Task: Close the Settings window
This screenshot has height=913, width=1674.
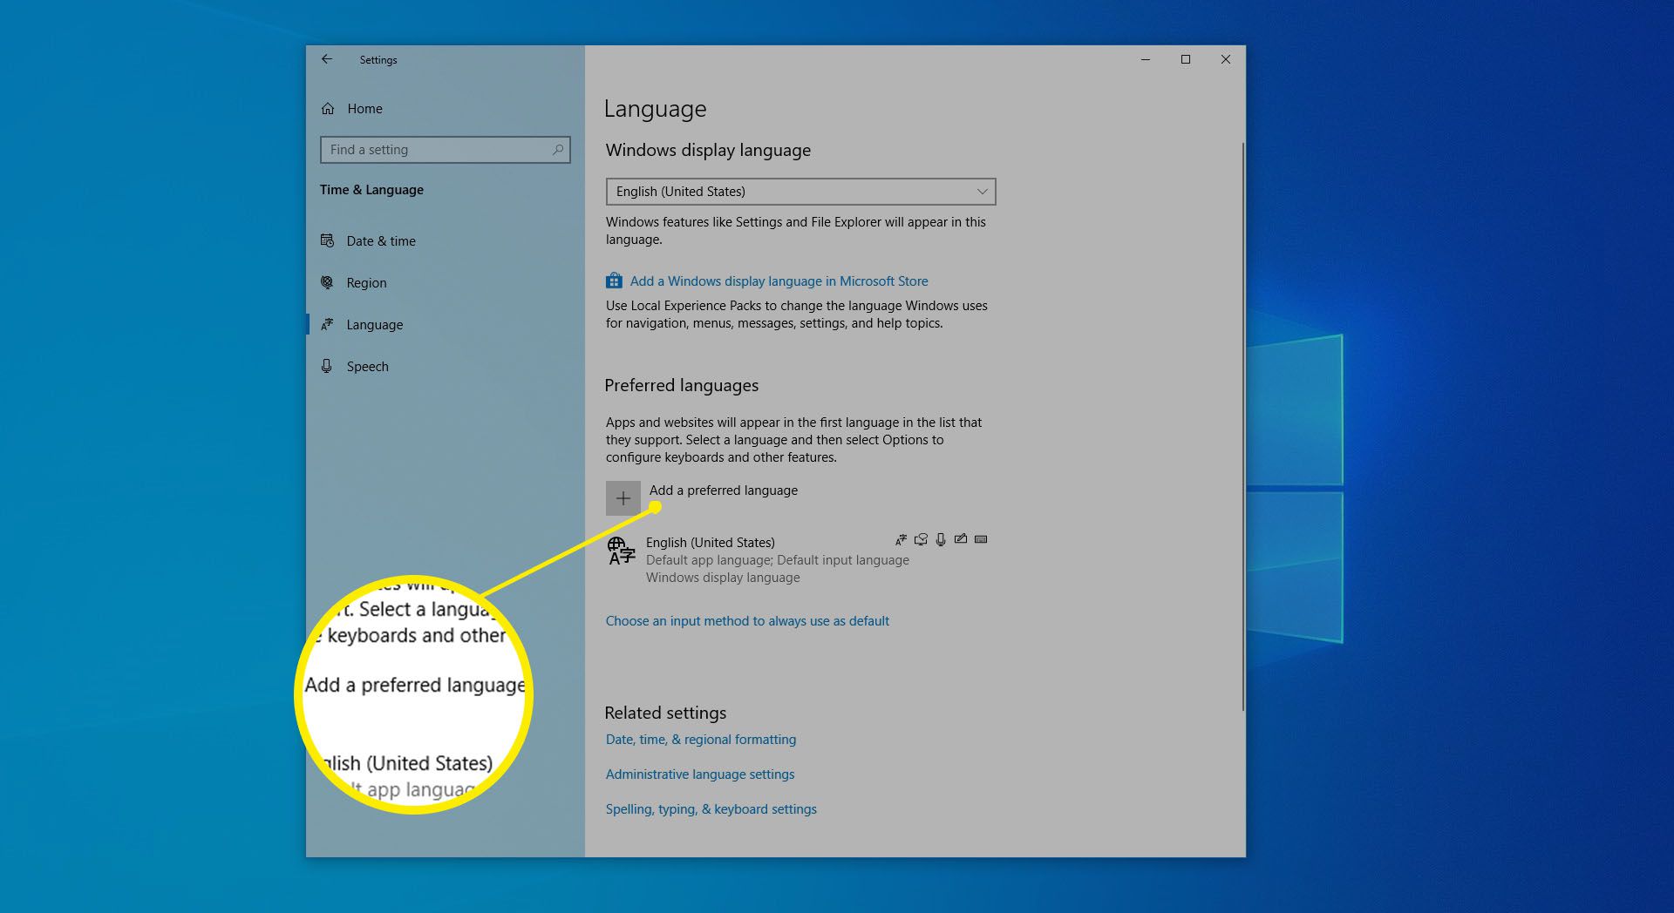Action: pyautogui.click(x=1226, y=59)
